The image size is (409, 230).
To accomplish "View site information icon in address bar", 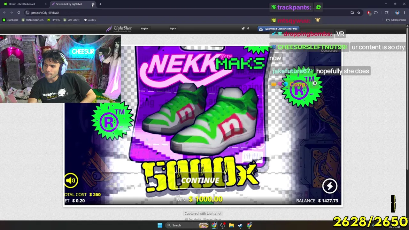I will [x=27, y=13].
